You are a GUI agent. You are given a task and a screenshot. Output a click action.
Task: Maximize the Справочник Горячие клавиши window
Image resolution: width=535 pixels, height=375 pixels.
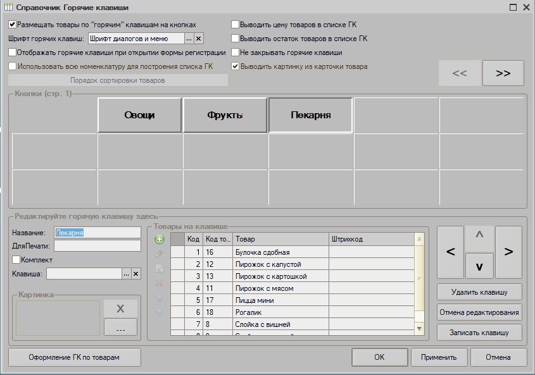point(513,7)
